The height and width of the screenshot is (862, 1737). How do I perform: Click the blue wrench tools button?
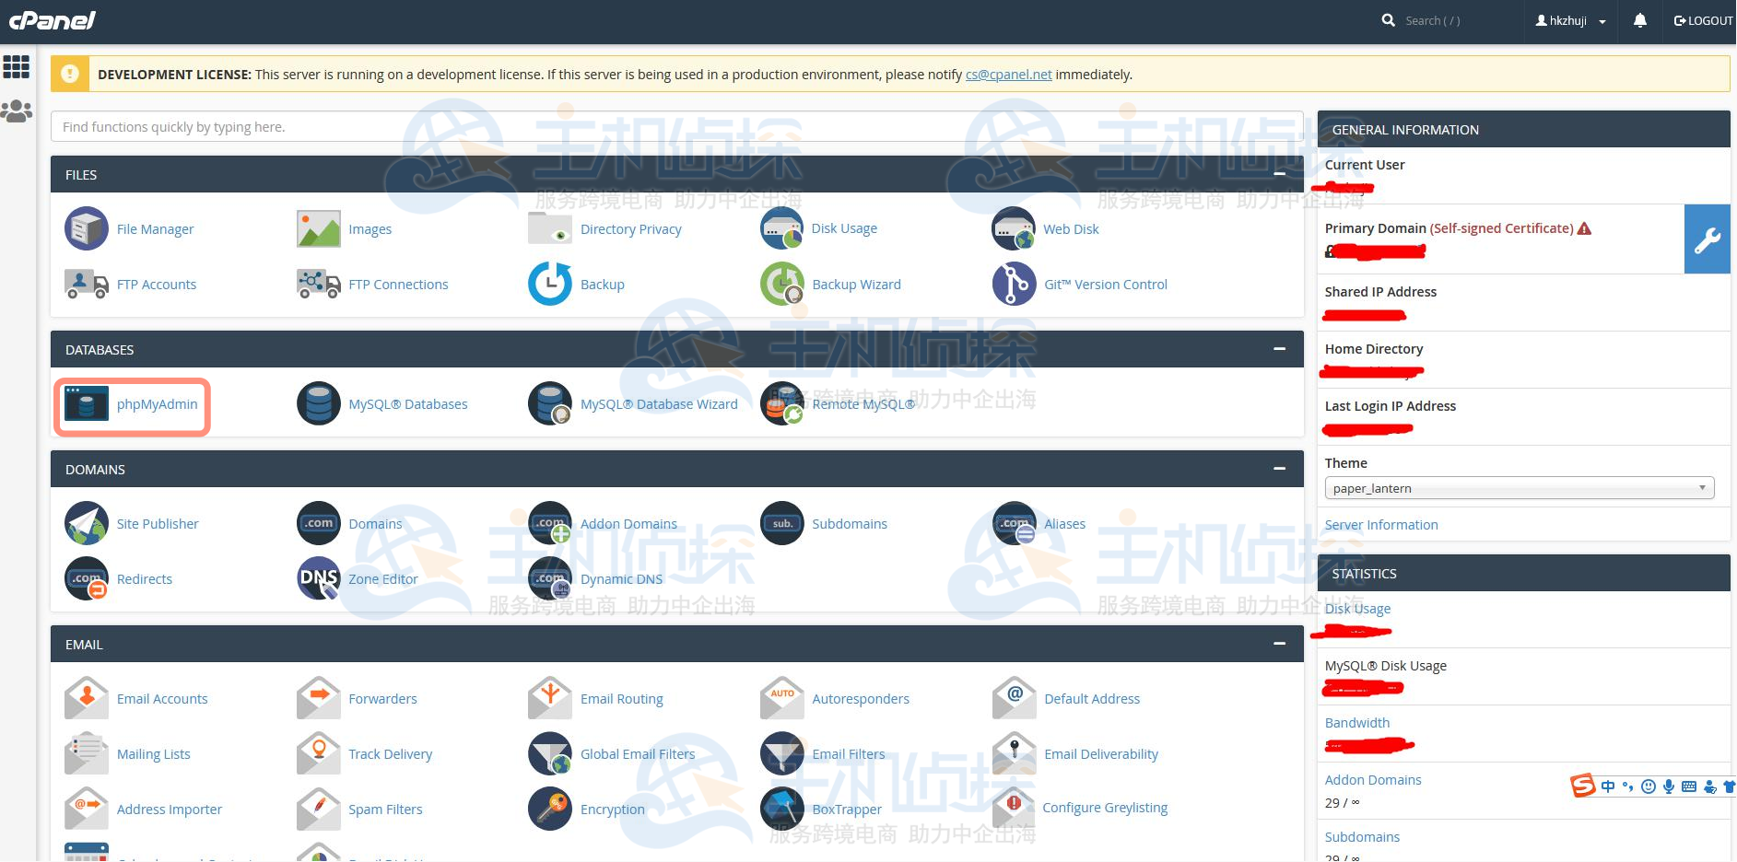[x=1708, y=239]
